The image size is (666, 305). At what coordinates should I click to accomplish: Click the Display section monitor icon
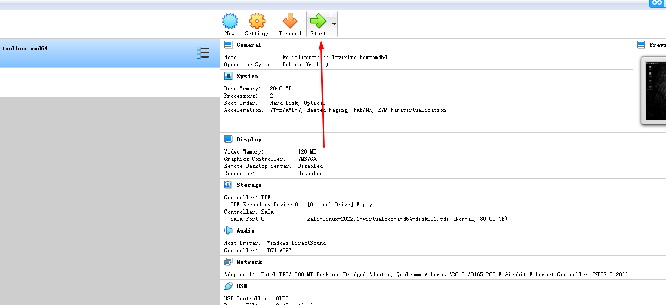tap(229, 139)
